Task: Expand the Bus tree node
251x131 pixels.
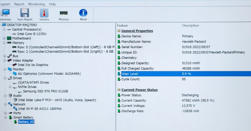Action: (x=5, y=56)
